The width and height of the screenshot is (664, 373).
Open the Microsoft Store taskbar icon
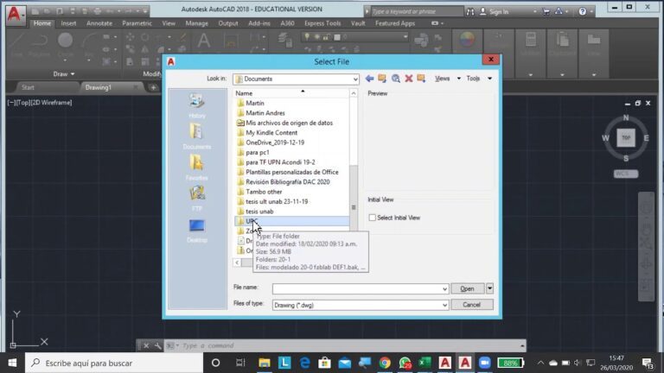324,363
